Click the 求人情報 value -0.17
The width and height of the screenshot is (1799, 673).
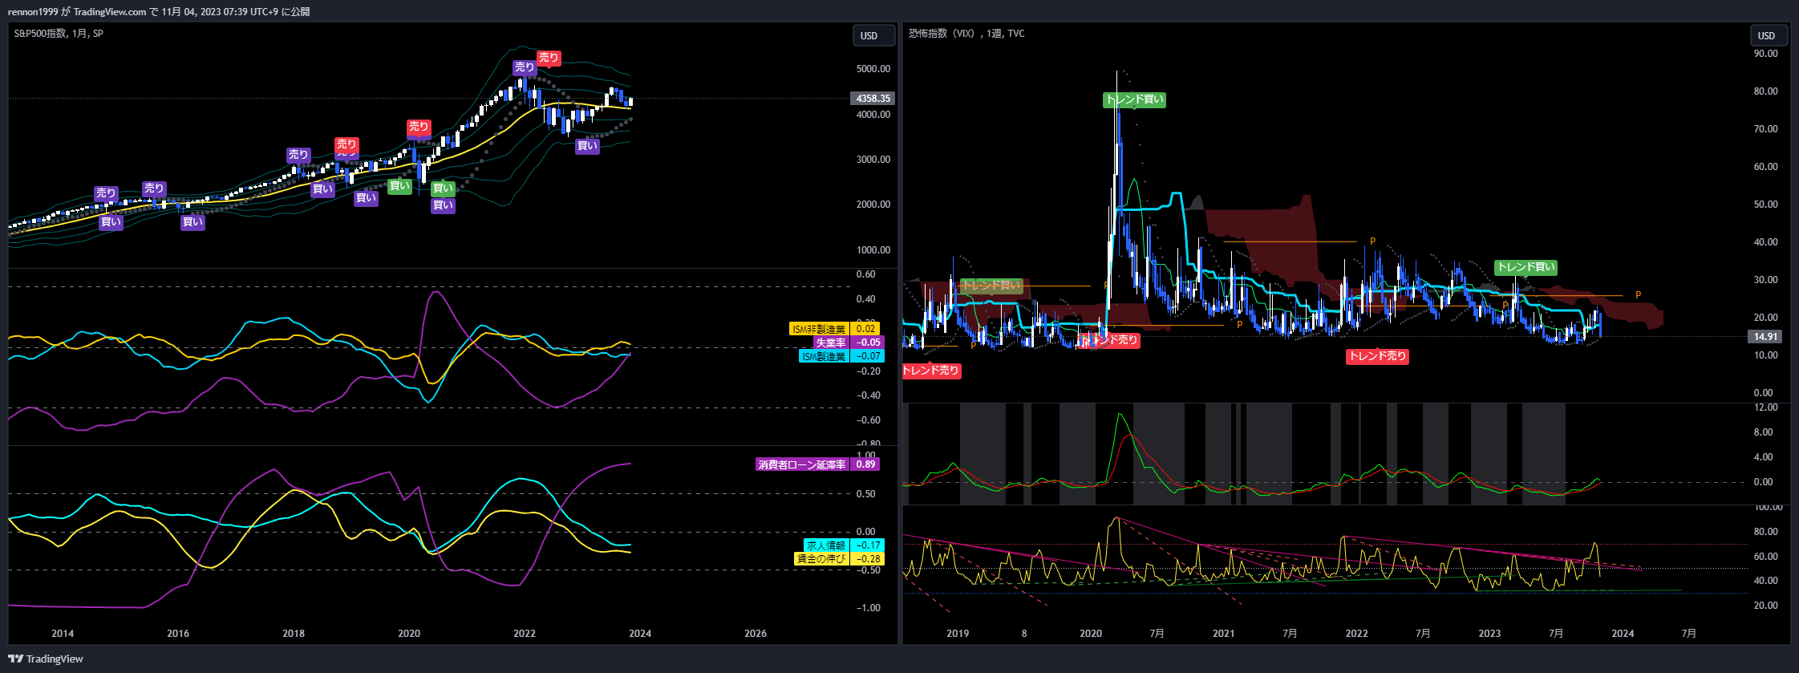[x=867, y=545]
